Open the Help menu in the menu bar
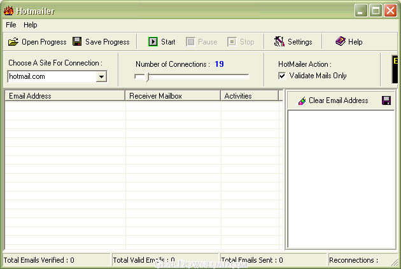 (x=31, y=25)
